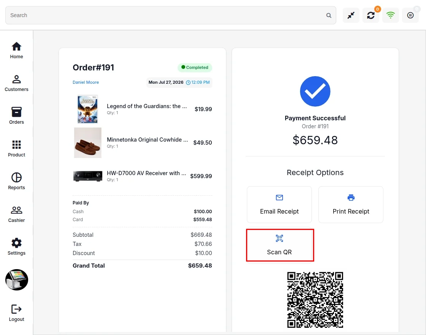The height and width of the screenshot is (335, 426).
Task: Click the search magnifier icon
Action: point(329,16)
